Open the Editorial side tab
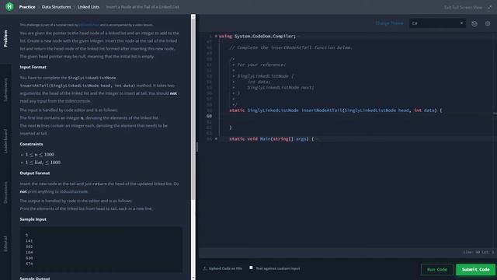This screenshot has width=497, height=280. tap(5, 243)
